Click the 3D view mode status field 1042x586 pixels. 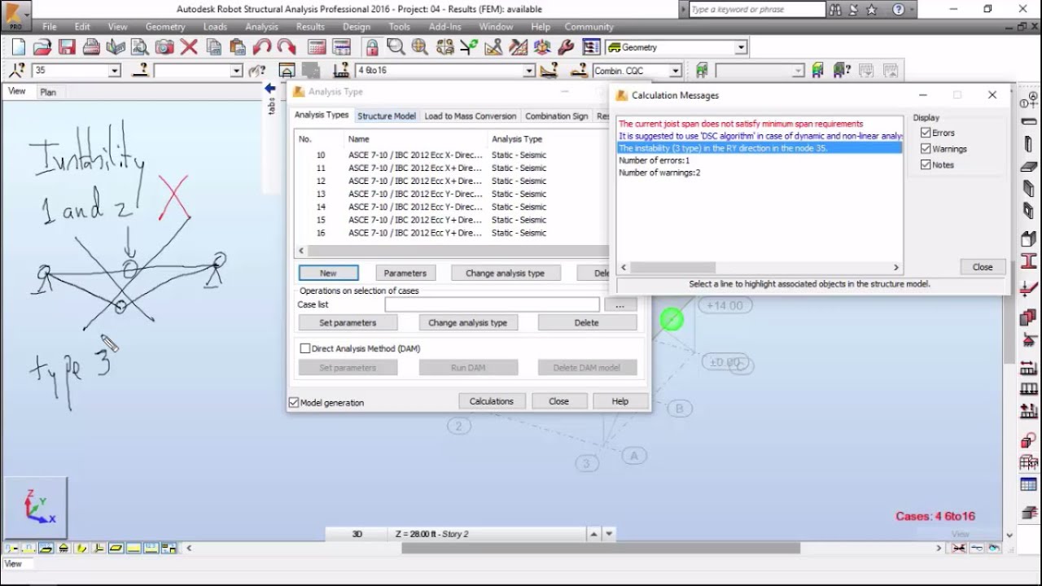pyautogui.click(x=357, y=534)
